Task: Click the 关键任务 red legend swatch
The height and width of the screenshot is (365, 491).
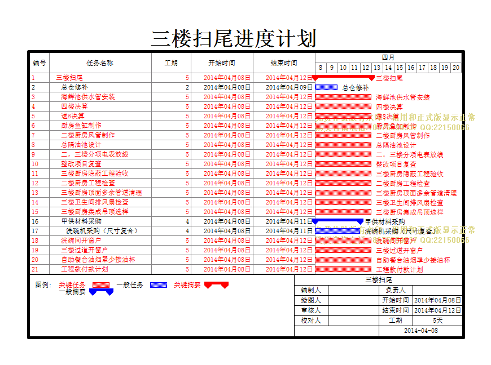Action: pos(101,285)
